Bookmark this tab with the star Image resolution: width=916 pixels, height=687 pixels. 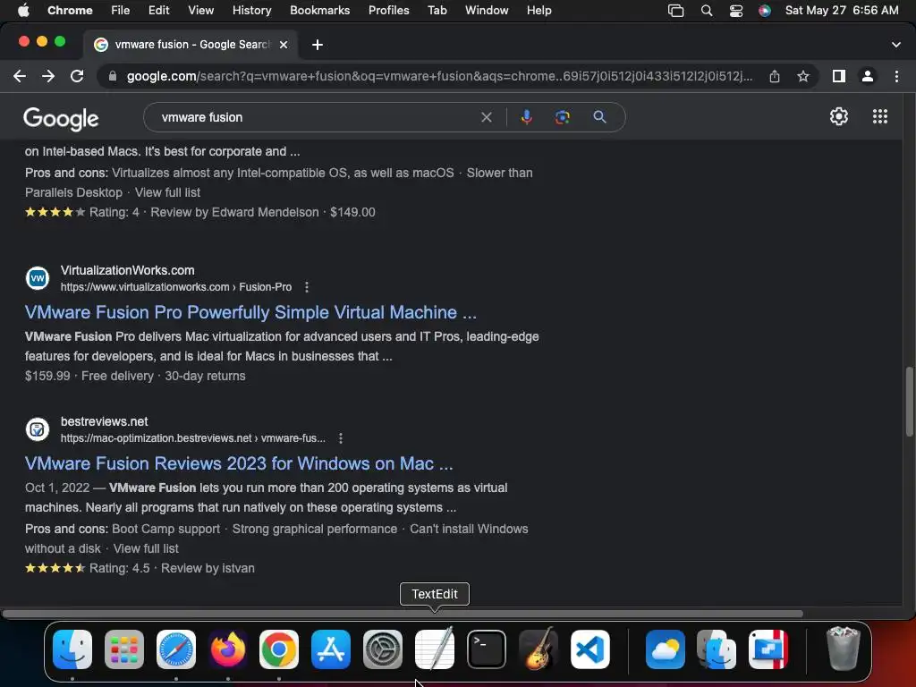coord(803,76)
